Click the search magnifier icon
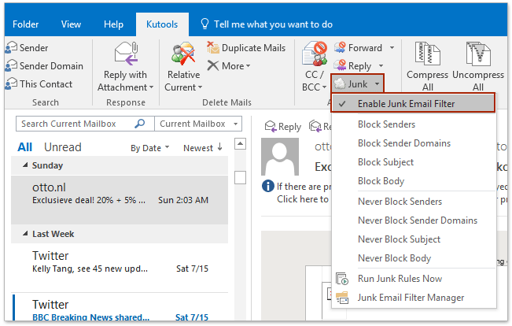Viewport: 512px width, 326px height. (140, 124)
